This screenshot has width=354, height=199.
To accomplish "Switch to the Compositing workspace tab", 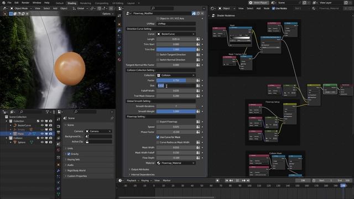I will pyautogui.click(x=102, y=3).
